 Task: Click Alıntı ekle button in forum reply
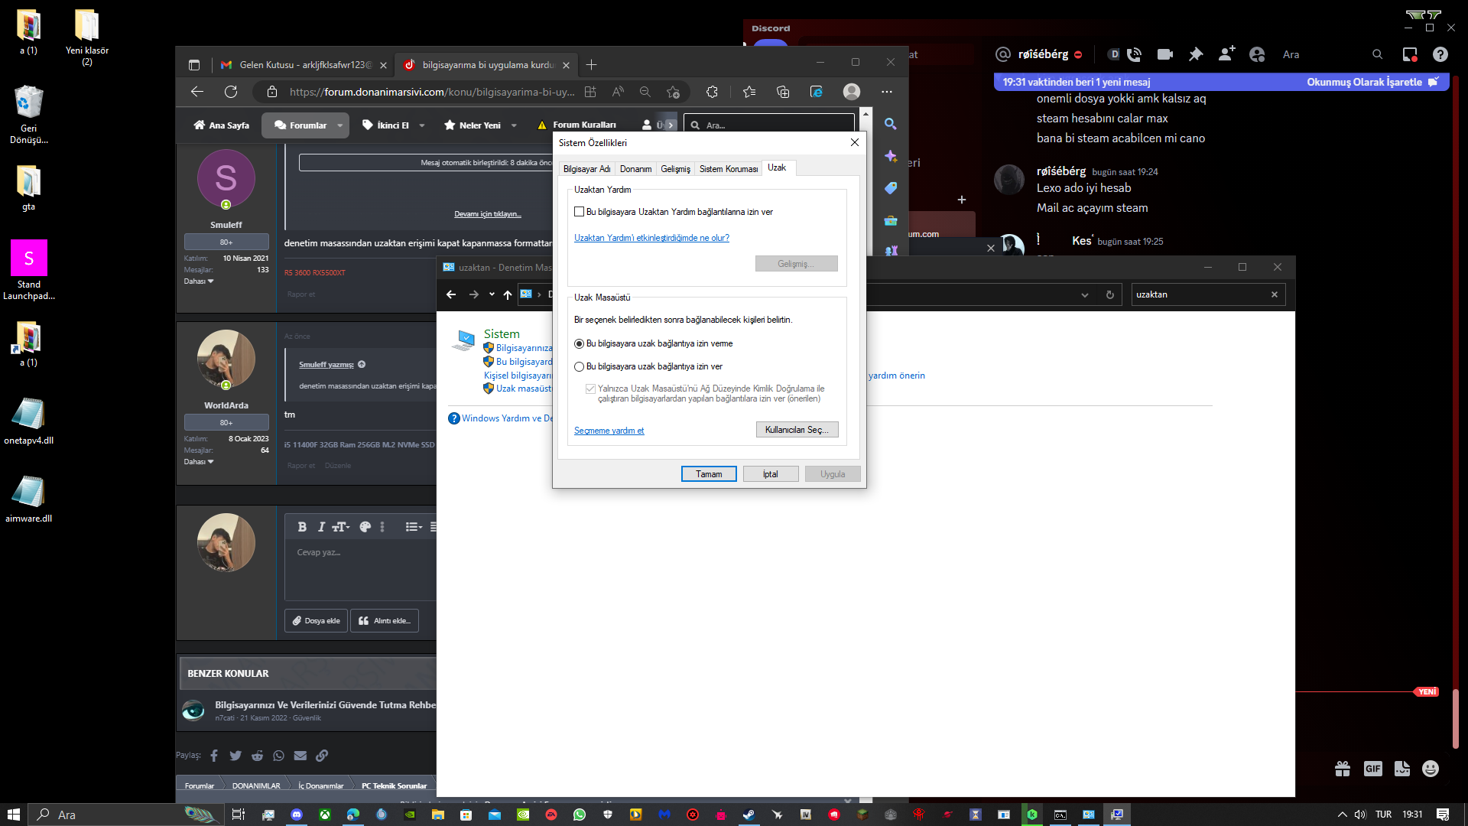[385, 621]
